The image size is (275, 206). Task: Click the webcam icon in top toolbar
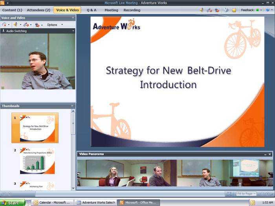[x=217, y=10]
